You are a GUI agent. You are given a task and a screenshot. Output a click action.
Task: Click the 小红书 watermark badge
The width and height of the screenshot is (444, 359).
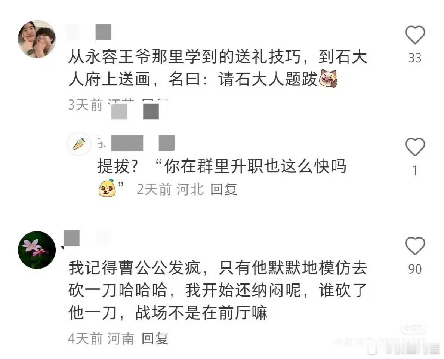click(x=413, y=328)
